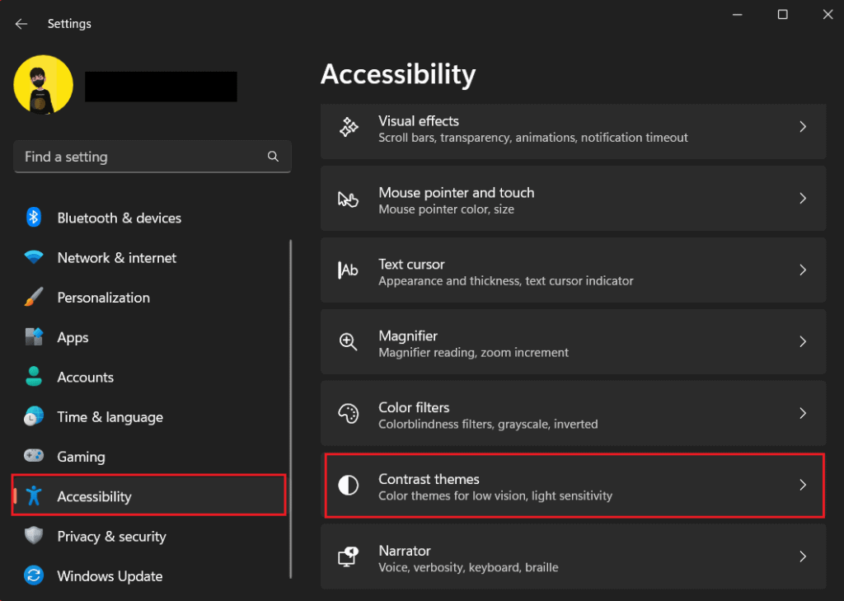Go to Accounts in the sidebar
844x601 pixels.
pyautogui.click(x=85, y=377)
